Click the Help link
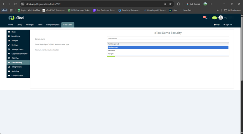 [x=217, y=25]
